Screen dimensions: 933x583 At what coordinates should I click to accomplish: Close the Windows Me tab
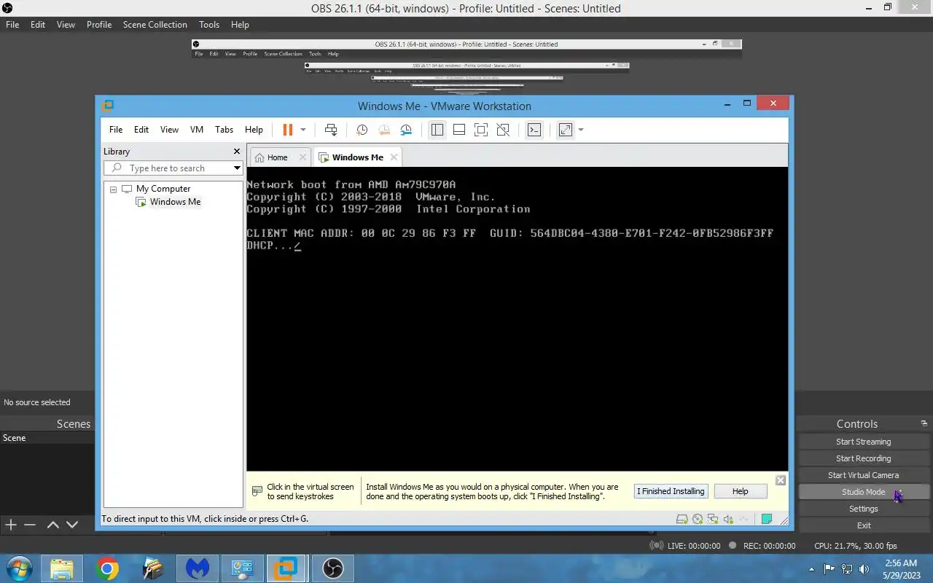click(394, 157)
